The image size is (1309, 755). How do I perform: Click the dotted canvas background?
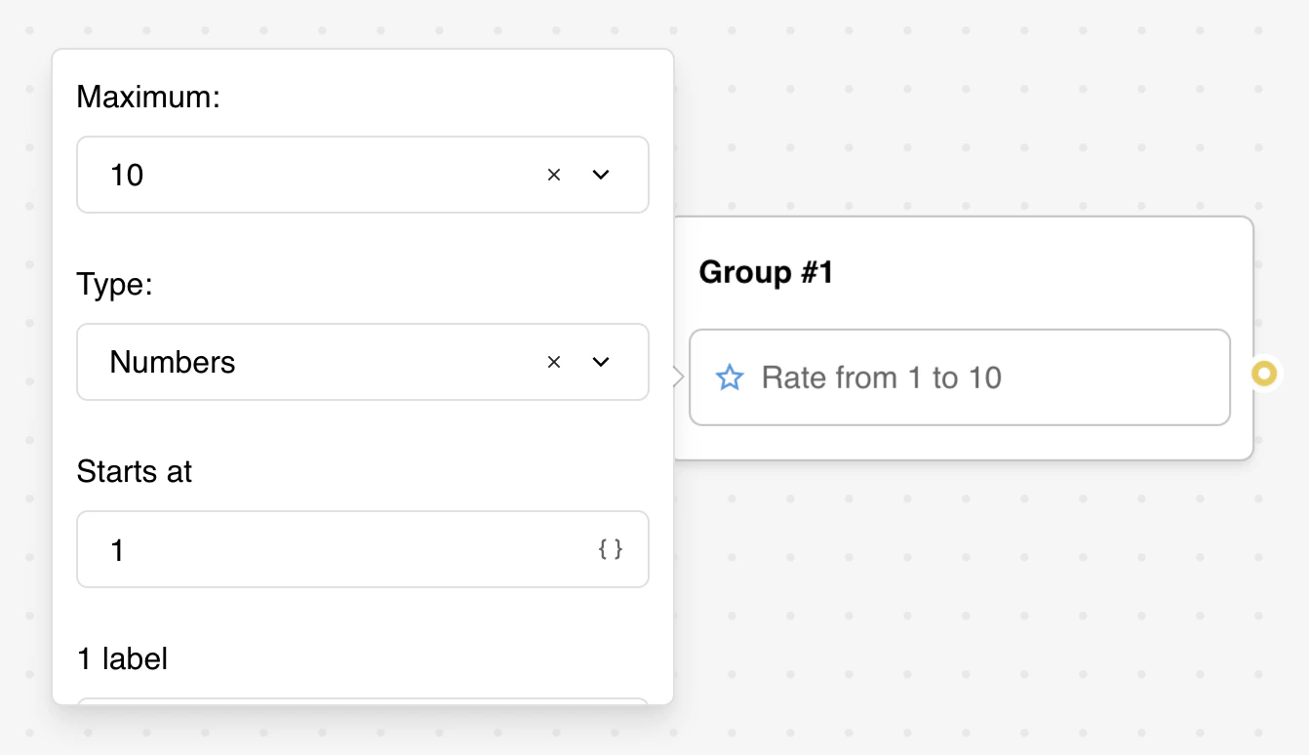point(975,605)
